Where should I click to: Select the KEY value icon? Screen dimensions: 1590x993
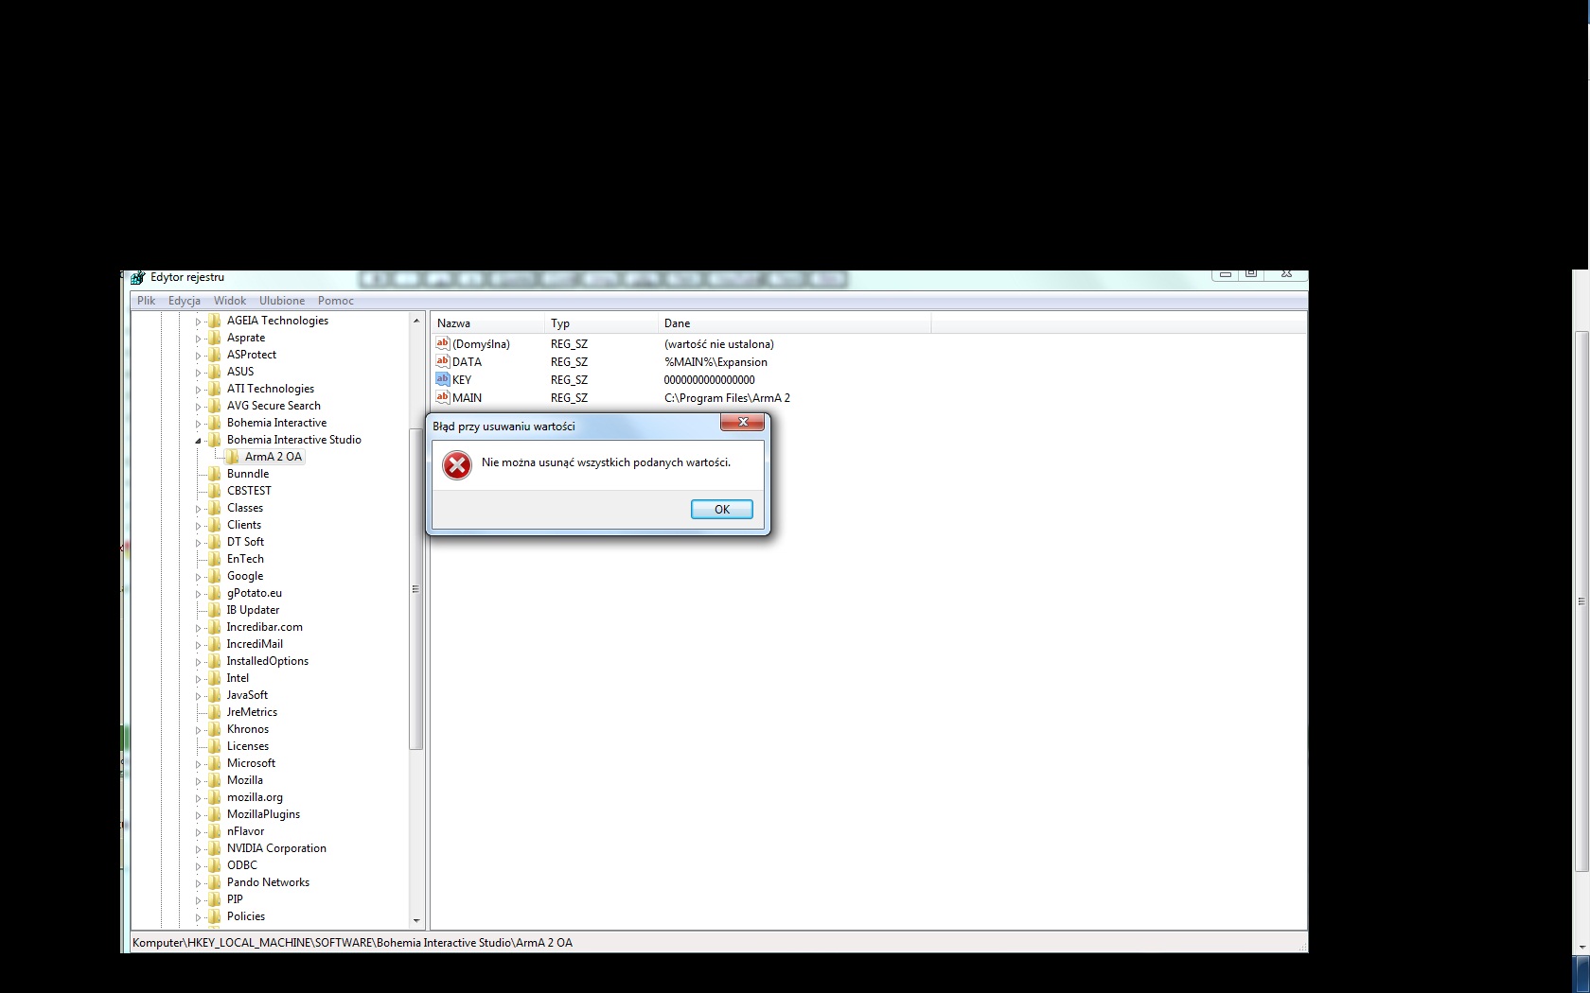pos(442,379)
